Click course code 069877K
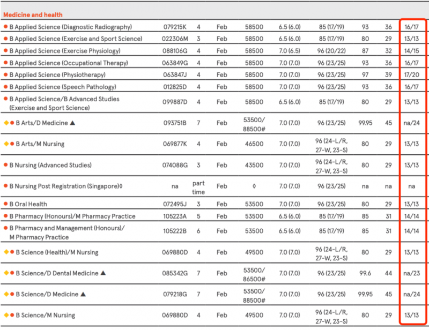429x330 pixels. point(175,144)
